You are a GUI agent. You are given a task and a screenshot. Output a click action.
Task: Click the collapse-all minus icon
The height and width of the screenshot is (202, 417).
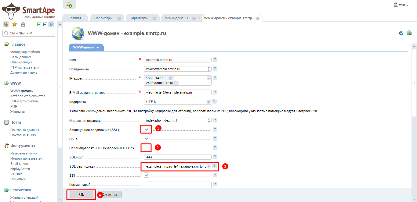(x=45, y=24)
